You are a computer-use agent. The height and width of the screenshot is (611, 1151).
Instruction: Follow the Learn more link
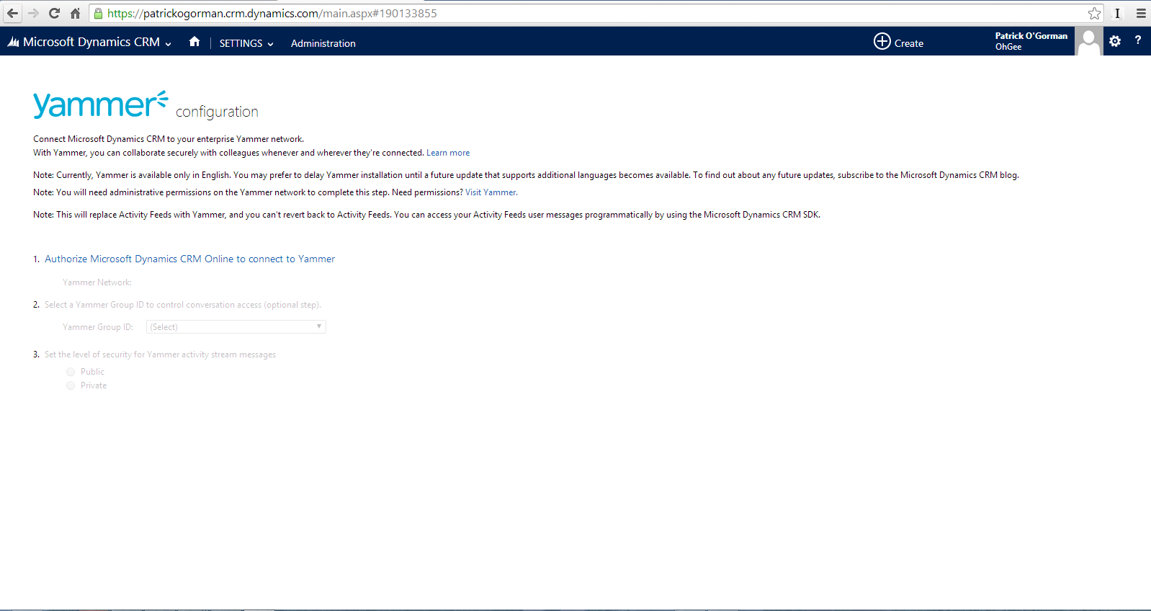[x=448, y=153]
